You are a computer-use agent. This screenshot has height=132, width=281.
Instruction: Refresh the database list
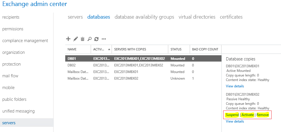(x=96, y=39)
